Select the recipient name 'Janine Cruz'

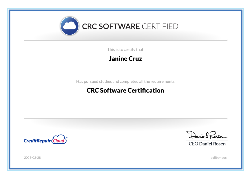pos(125,59)
